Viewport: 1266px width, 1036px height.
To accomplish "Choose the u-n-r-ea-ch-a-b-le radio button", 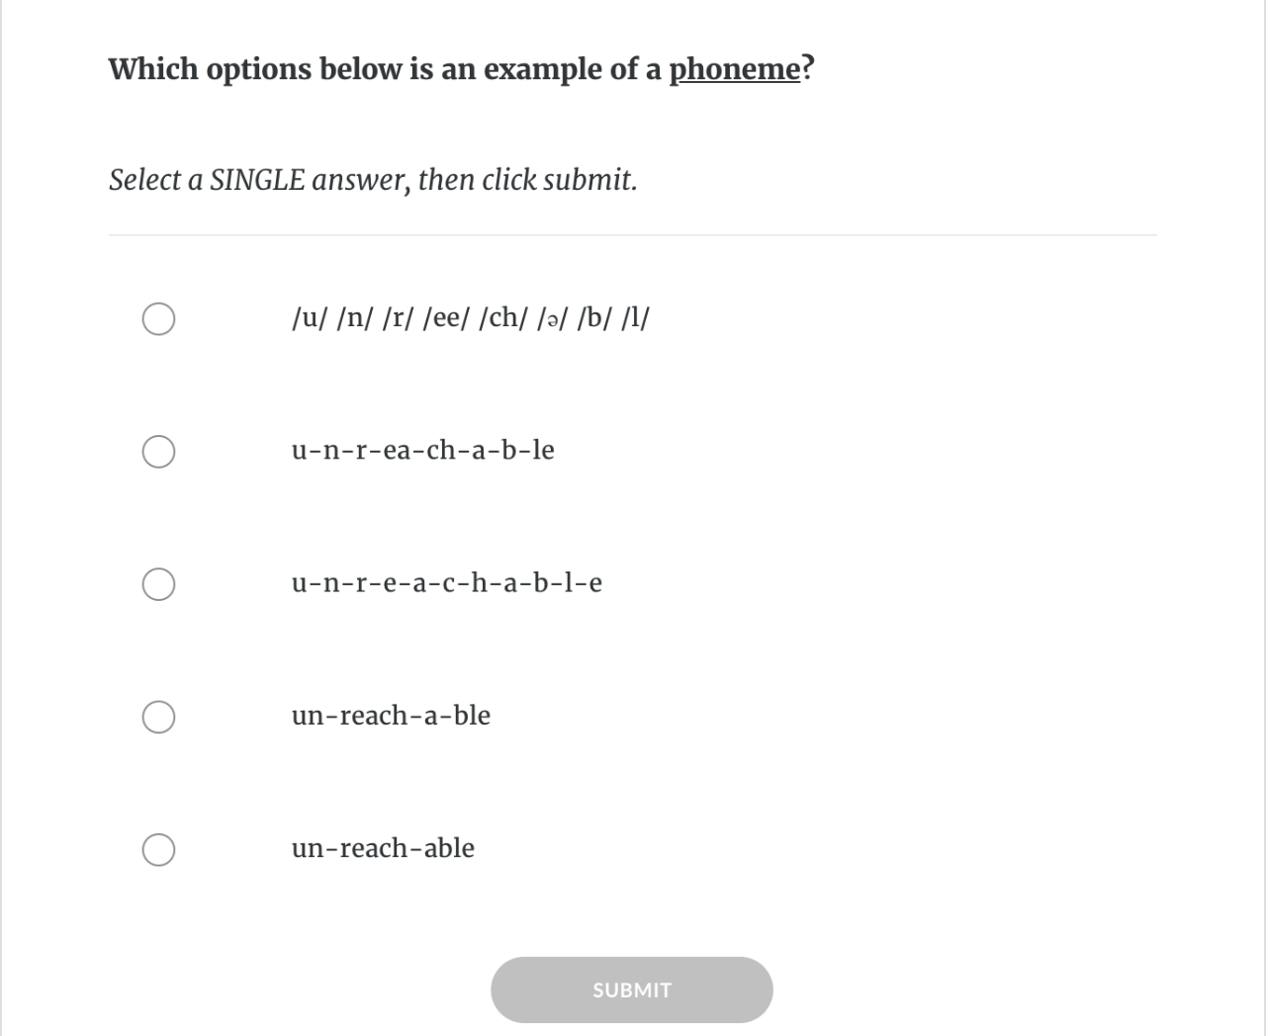I will (159, 452).
